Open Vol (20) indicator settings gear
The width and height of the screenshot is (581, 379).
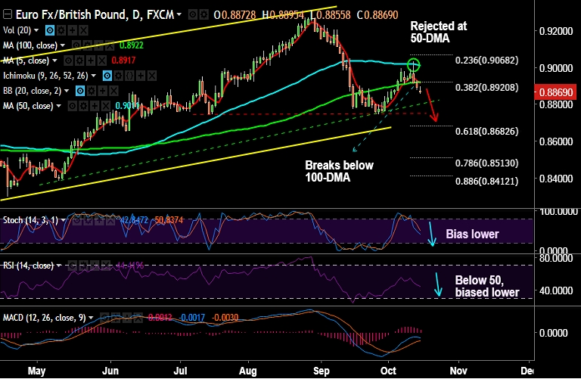pos(61,30)
